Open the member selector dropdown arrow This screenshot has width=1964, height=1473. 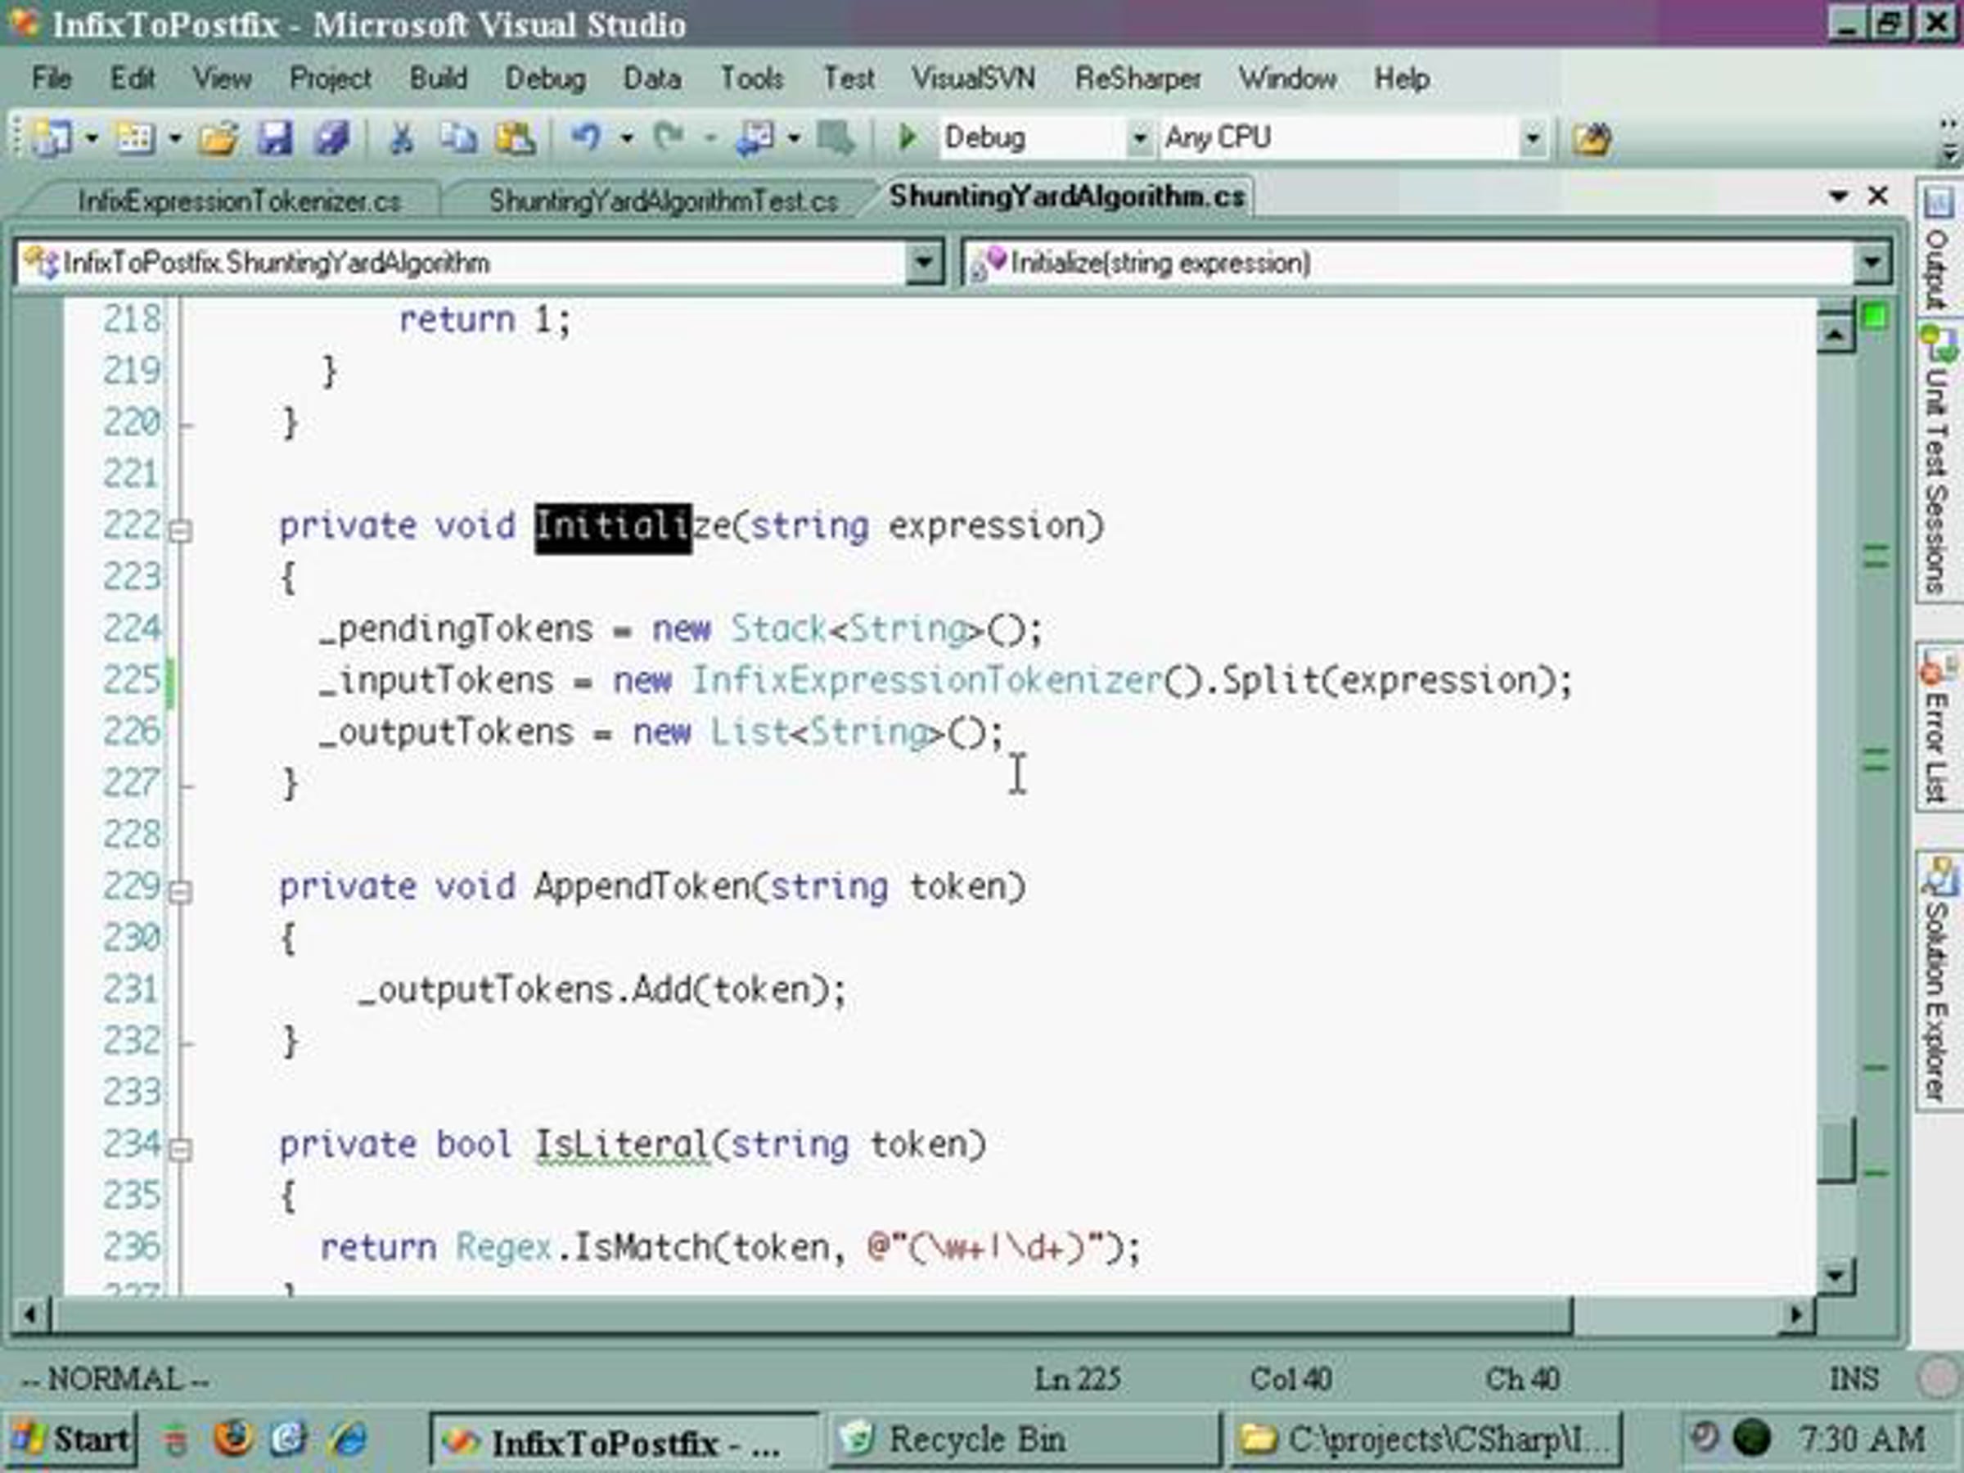pyautogui.click(x=1872, y=263)
